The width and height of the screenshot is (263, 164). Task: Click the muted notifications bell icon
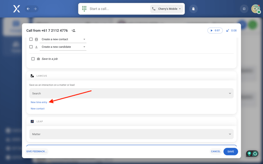coord(194,9)
